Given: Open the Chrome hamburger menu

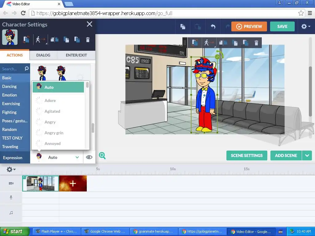Looking at the screenshot, I should (310, 13).
